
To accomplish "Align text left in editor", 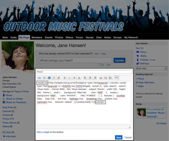I will 85,78.
